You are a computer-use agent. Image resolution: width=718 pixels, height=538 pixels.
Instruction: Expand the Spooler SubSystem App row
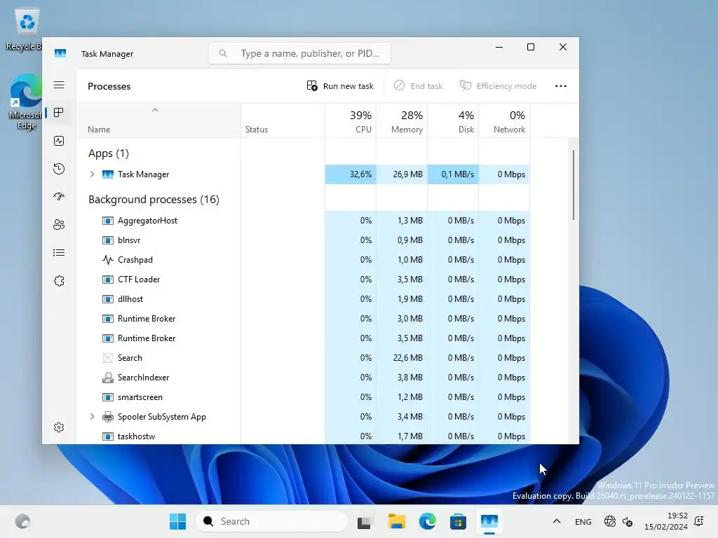[x=92, y=417]
